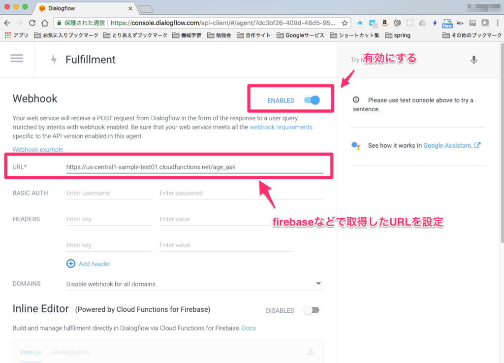The width and height of the screenshot is (504, 363).
Task: Click the Google Assistant logo icon
Action: (356, 146)
